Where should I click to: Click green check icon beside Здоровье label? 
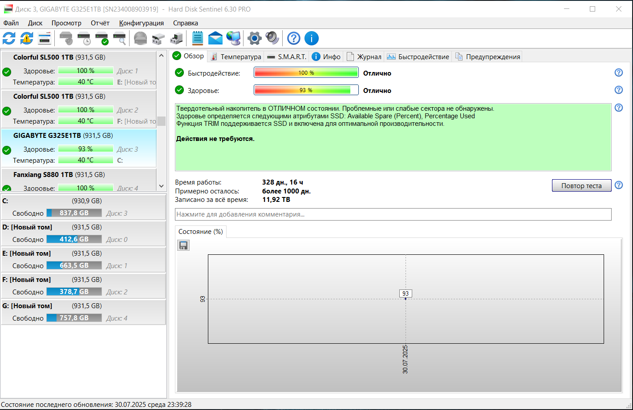tap(179, 90)
